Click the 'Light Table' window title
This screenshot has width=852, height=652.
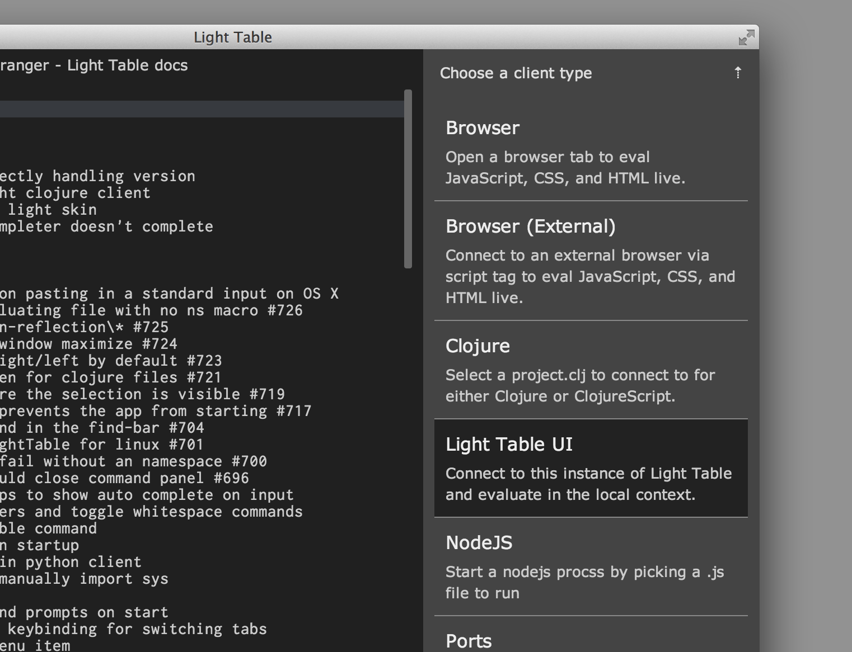[233, 37]
